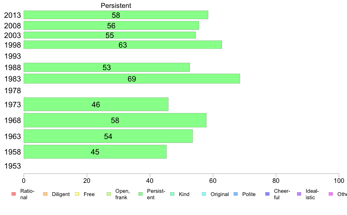Click the Persistent chart title
Screen dimensions: 347x215
pyautogui.click(x=116, y=6)
